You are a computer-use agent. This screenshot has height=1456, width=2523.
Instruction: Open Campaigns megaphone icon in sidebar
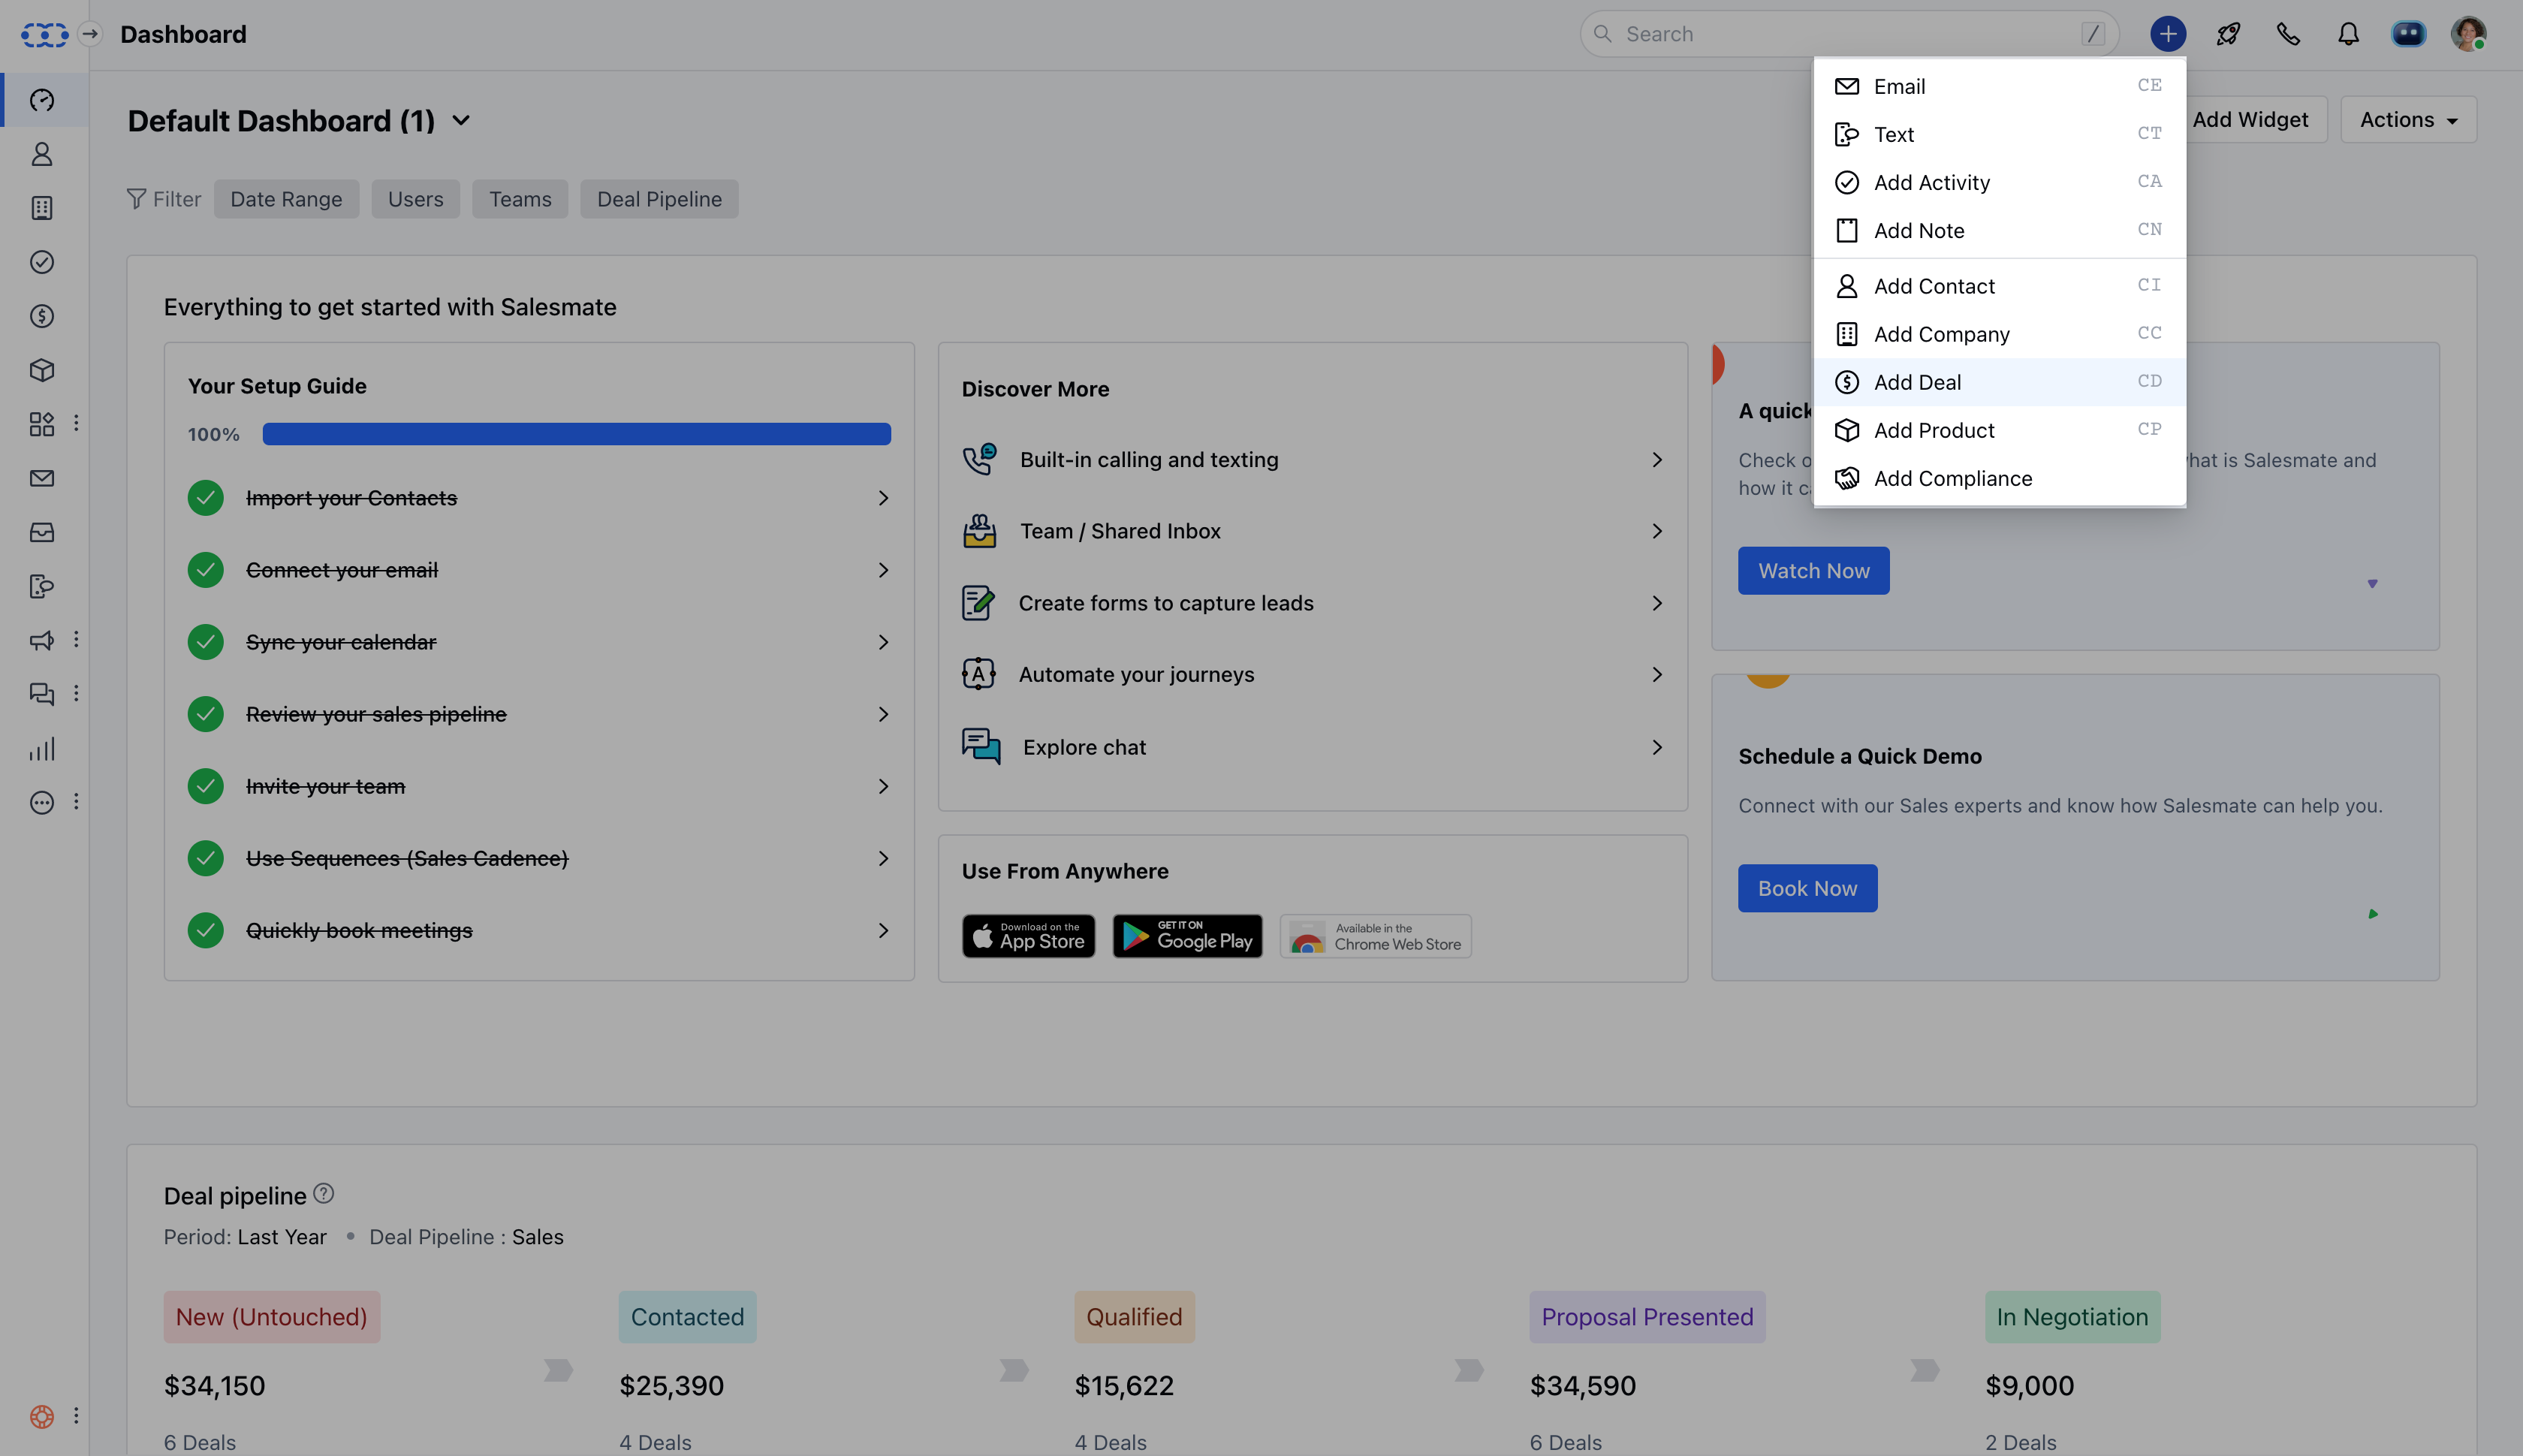(x=42, y=640)
